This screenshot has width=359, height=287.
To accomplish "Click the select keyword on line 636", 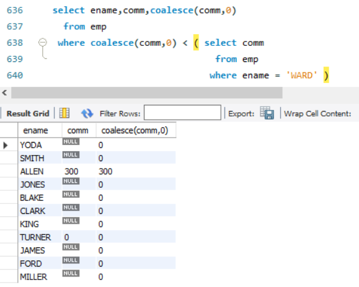I will 69,11.
